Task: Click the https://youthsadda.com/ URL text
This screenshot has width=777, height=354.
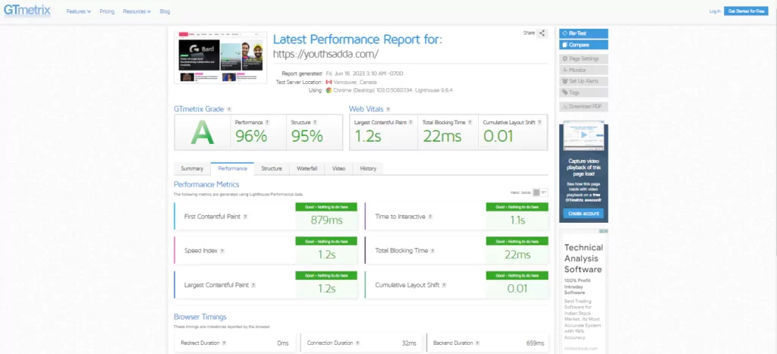Action: coord(326,54)
